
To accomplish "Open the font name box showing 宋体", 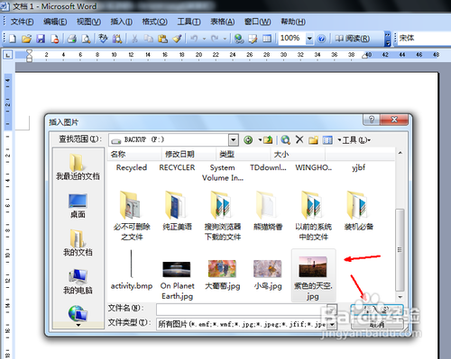I will point(424,39).
